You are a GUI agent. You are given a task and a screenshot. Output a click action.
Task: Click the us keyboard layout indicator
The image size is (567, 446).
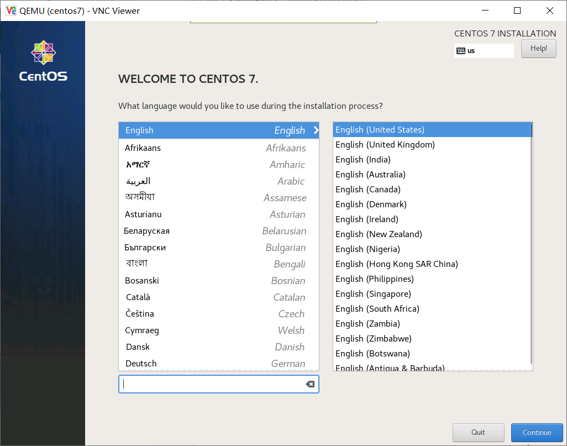tap(484, 51)
